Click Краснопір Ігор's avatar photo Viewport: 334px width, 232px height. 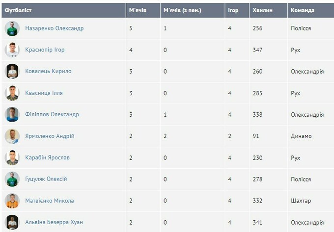(x=12, y=50)
